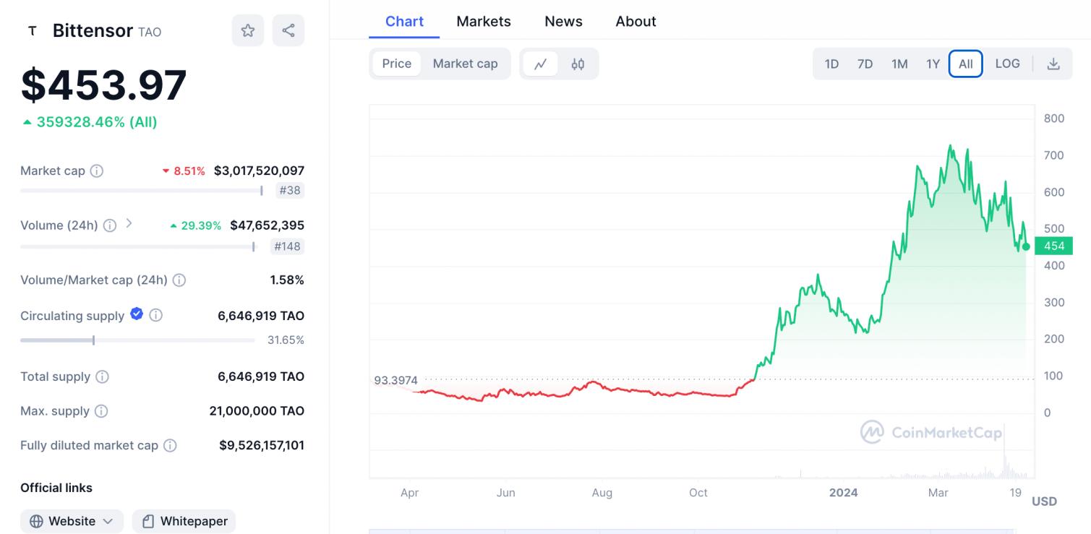The image size is (1091, 534).
Task: Switch to candlestick chart icon
Action: click(x=578, y=64)
